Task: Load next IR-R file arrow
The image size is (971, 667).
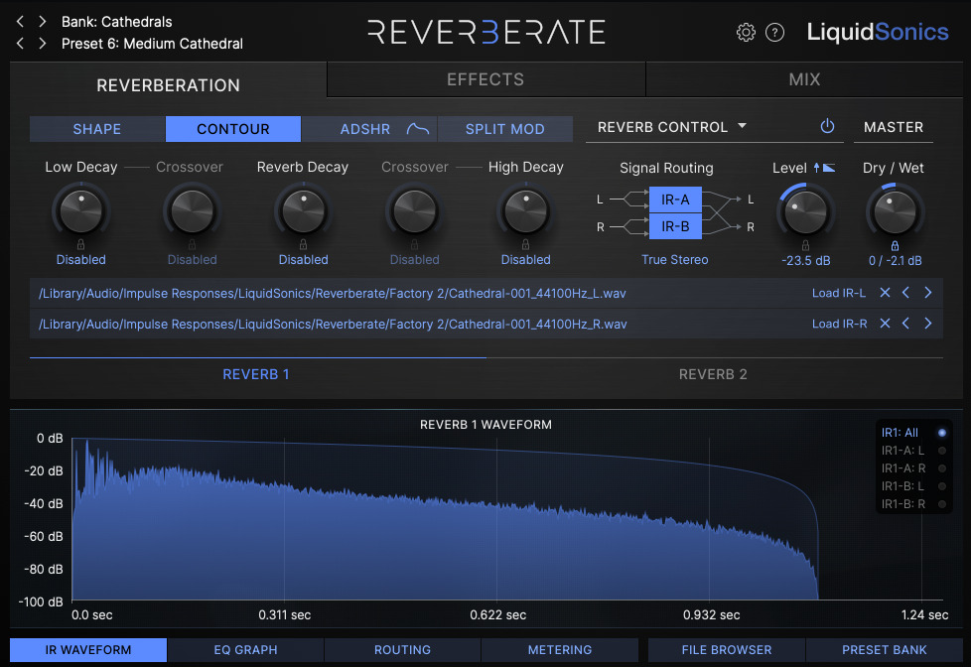Action: [927, 323]
